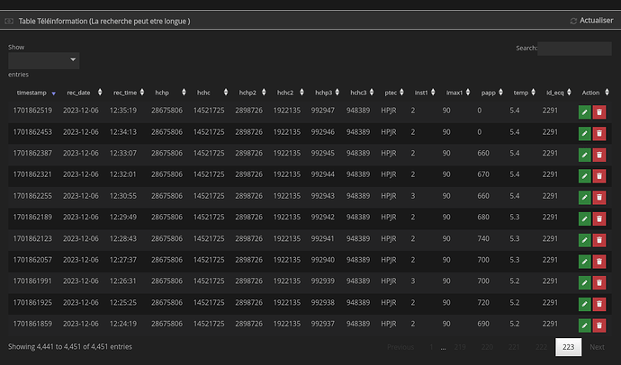Click hchp3 value 992947
This screenshot has height=365, width=621.
[323, 111]
